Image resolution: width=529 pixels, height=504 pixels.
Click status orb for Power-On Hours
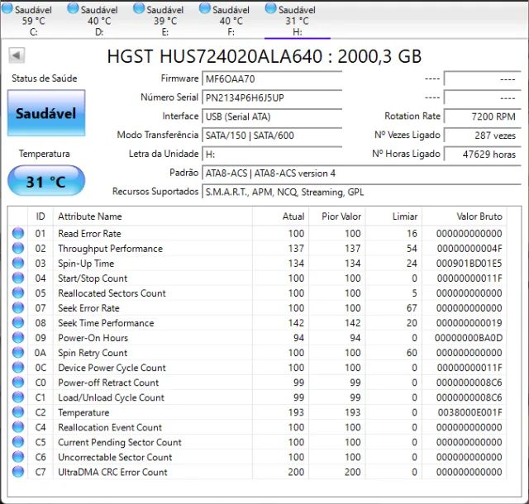(x=18, y=337)
